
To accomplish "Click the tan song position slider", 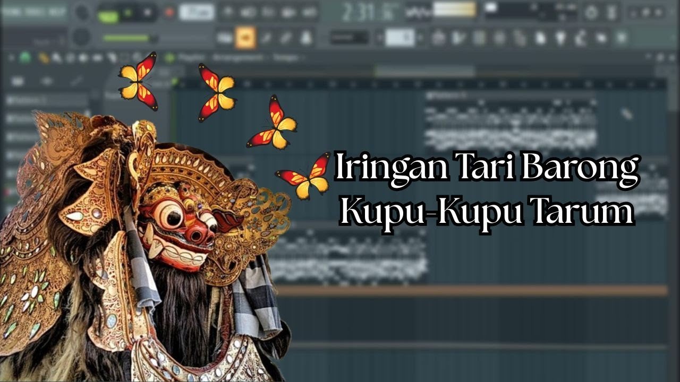I will pos(454,9).
